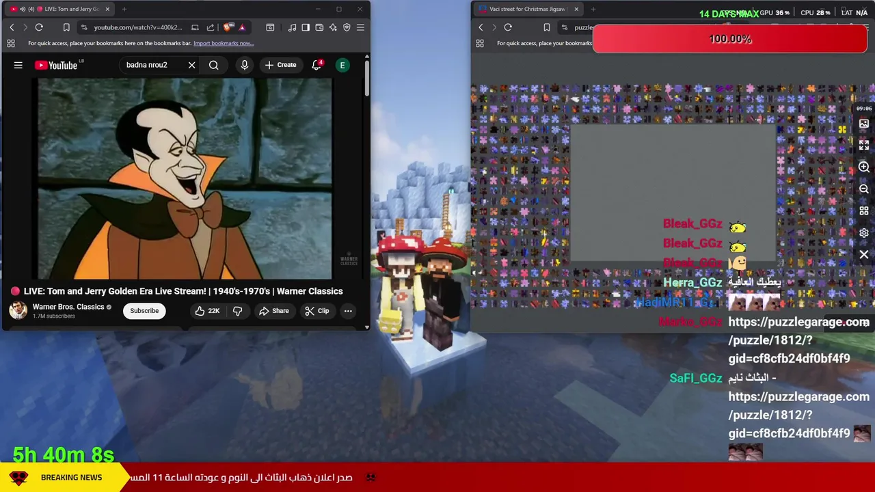875x492 pixels.
Task: Subscribe to Warner Bros. Classics
Action: [x=144, y=311]
